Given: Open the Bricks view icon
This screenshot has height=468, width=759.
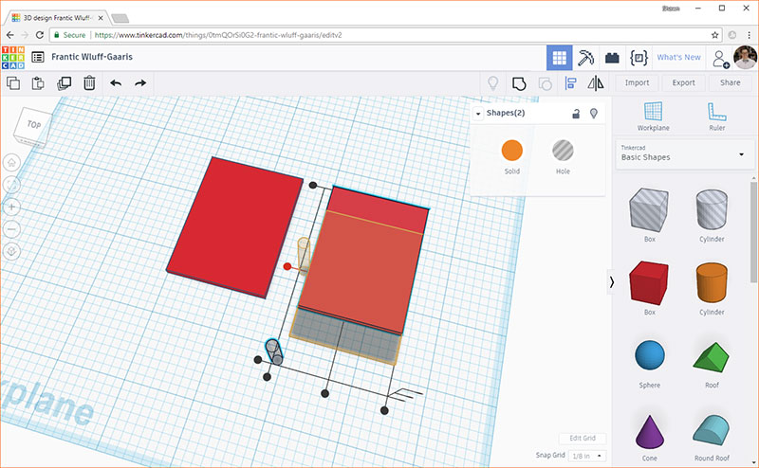Looking at the screenshot, I should pos(612,57).
